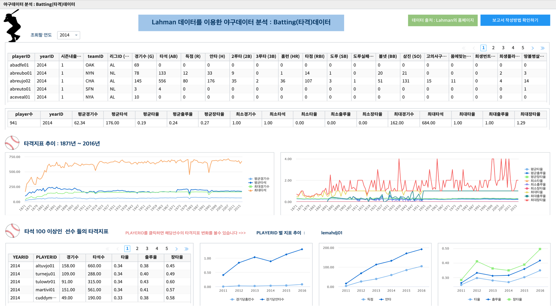Go to page 3 of the player stats table
The width and height of the screenshot is (556, 307).
point(147,249)
